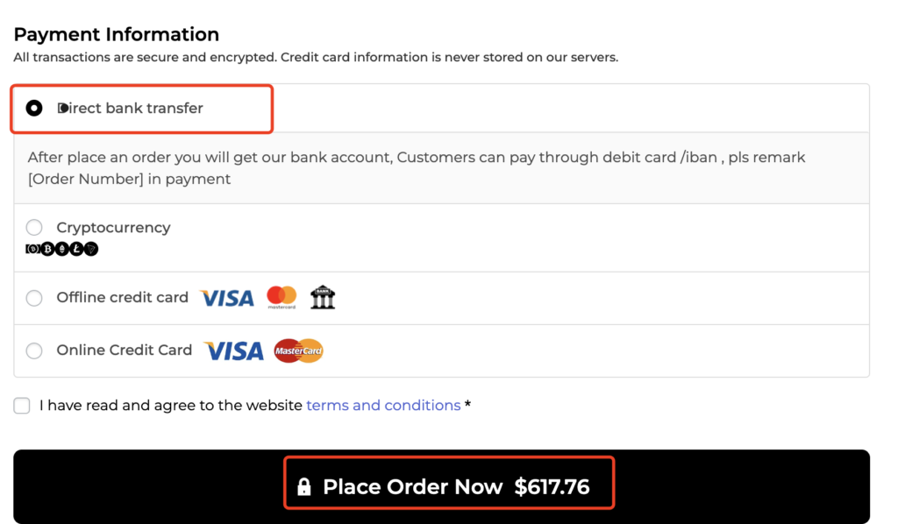The height and width of the screenshot is (524, 898).
Task: Choose the Online Credit Card radio option
Action: coord(34,351)
